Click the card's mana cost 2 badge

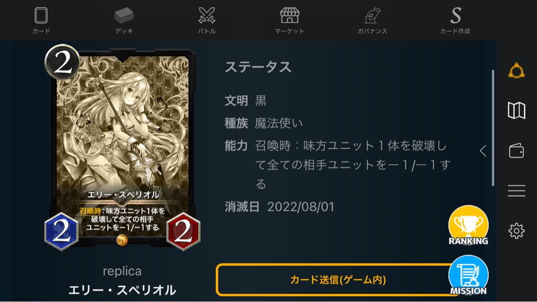click(x=62, y=62)
